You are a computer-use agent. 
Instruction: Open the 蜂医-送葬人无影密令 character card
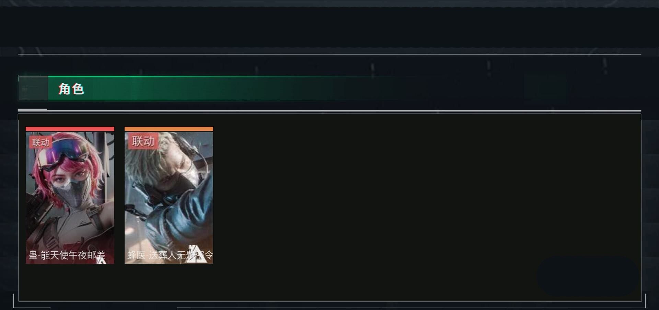(x=169, y=195)
